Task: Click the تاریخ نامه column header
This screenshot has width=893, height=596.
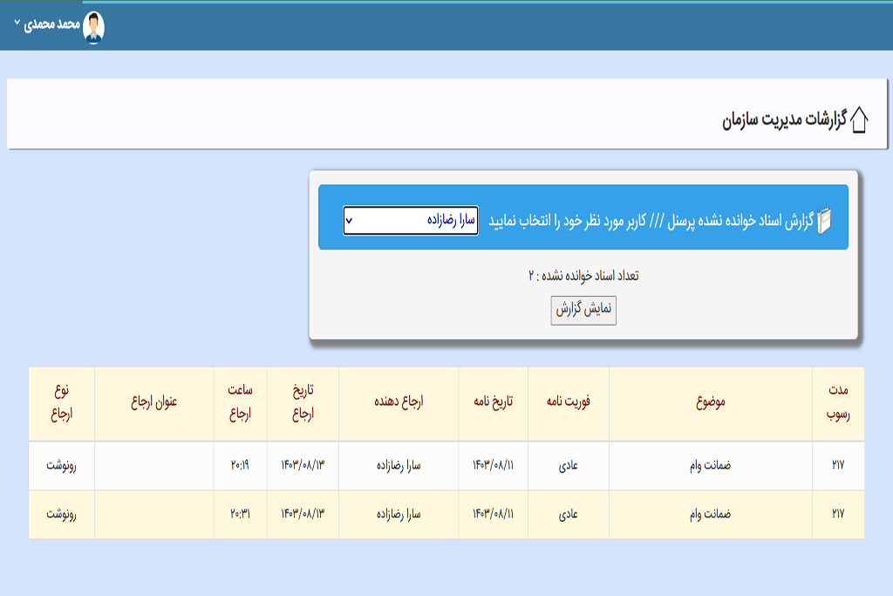Action: click(493, 403)
